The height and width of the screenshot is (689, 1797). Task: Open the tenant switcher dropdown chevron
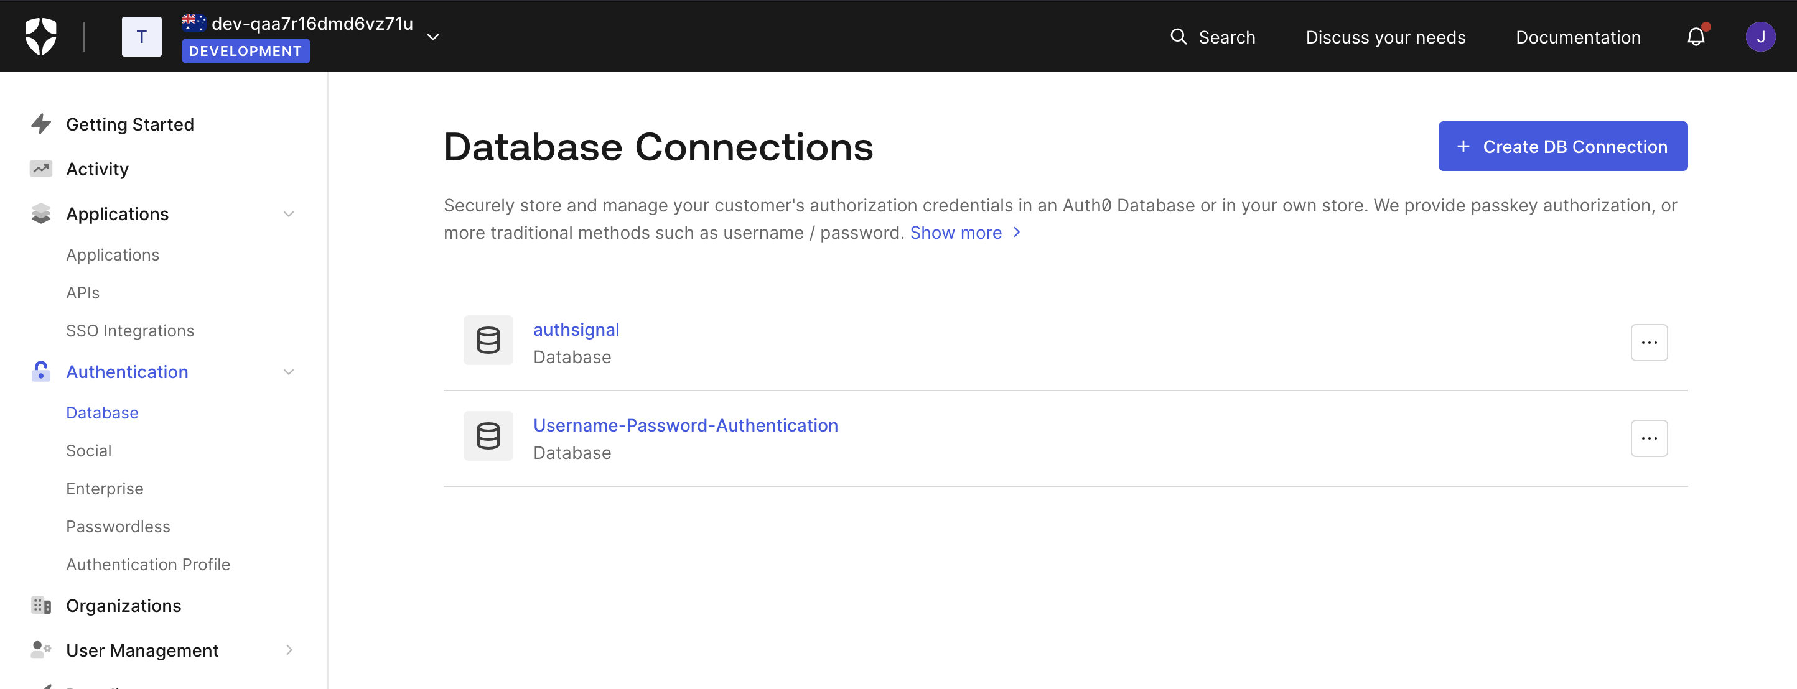pyautogui.click(x=433, y=37)
